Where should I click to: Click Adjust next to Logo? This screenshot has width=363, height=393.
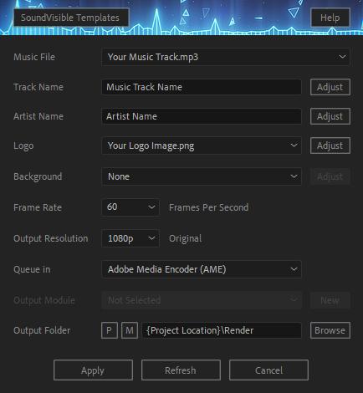pyautogui.click(x=330, y=145)
